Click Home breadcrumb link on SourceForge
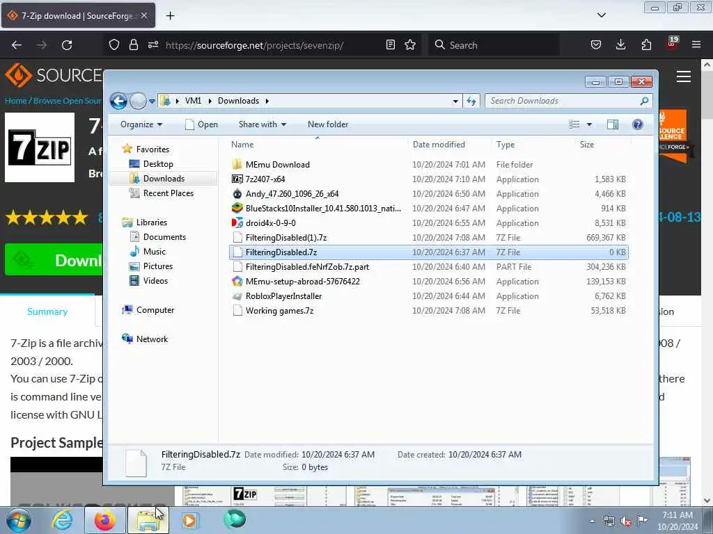This screenshot has width=713, height=534. pyautogui.click(x=15, y=101)
